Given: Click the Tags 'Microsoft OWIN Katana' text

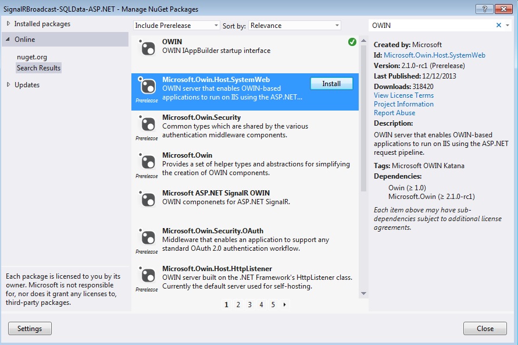Looking at the screenshot, I should tap(428, 166).
